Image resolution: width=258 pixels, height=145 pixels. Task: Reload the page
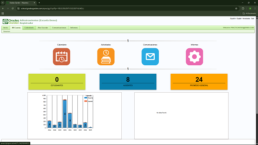pyautogui.click(x=12, y=8)
